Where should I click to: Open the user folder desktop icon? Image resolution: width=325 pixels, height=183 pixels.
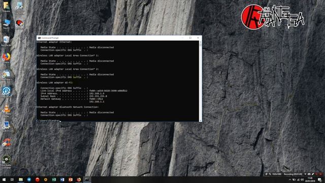click(x=6, y=7)
